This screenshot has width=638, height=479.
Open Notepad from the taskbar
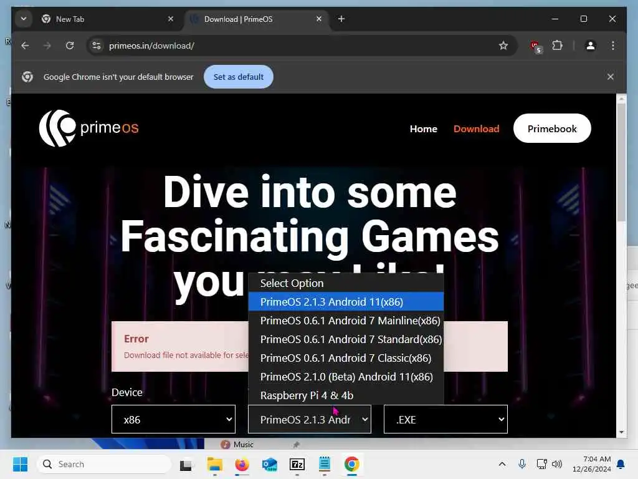click(324, 464)
